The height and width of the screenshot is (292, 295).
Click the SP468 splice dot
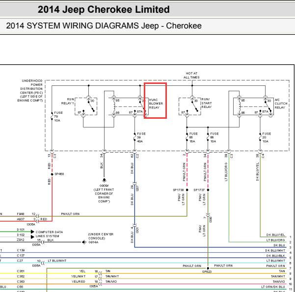tap(52, 174)
